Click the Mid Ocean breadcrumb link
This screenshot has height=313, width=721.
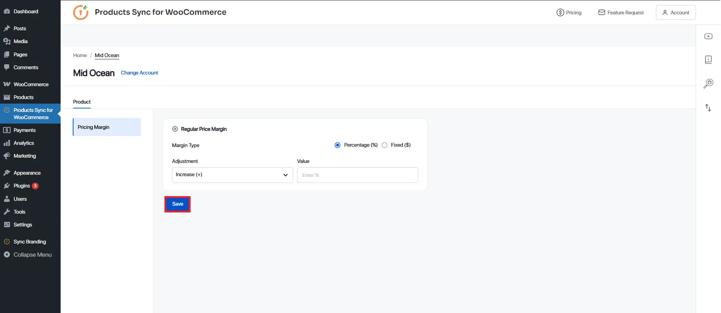click(107, 55)
